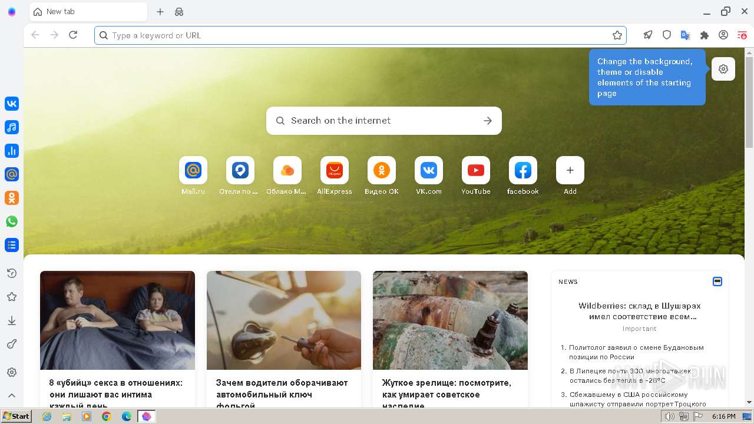754x424 pixels.
Task: Open downloads from sidebar
Action: click(x=12, y=320)
